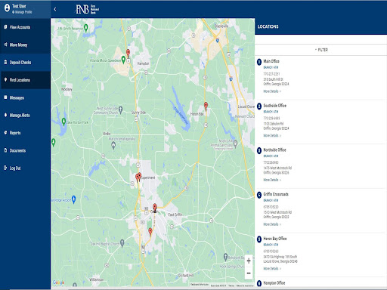Expand the Filter section
The image size is (387, 290).
(x=321, y=50)
